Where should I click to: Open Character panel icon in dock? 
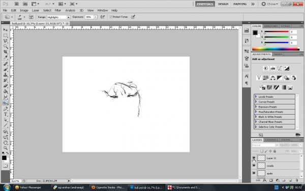tap(247, 76)
